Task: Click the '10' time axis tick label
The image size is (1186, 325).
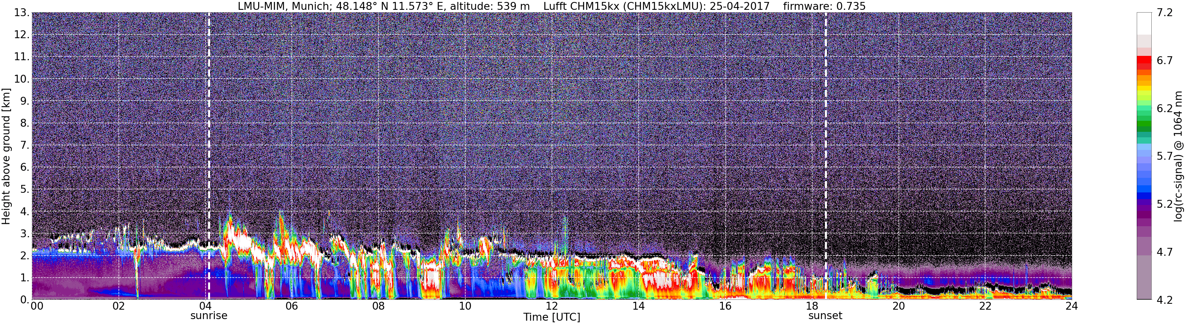Action: [x=465, y=306]
